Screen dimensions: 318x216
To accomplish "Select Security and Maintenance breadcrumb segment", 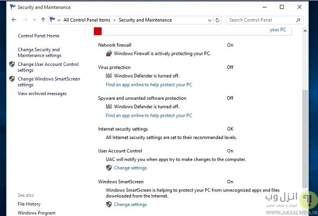I will (x=145, y=20).
